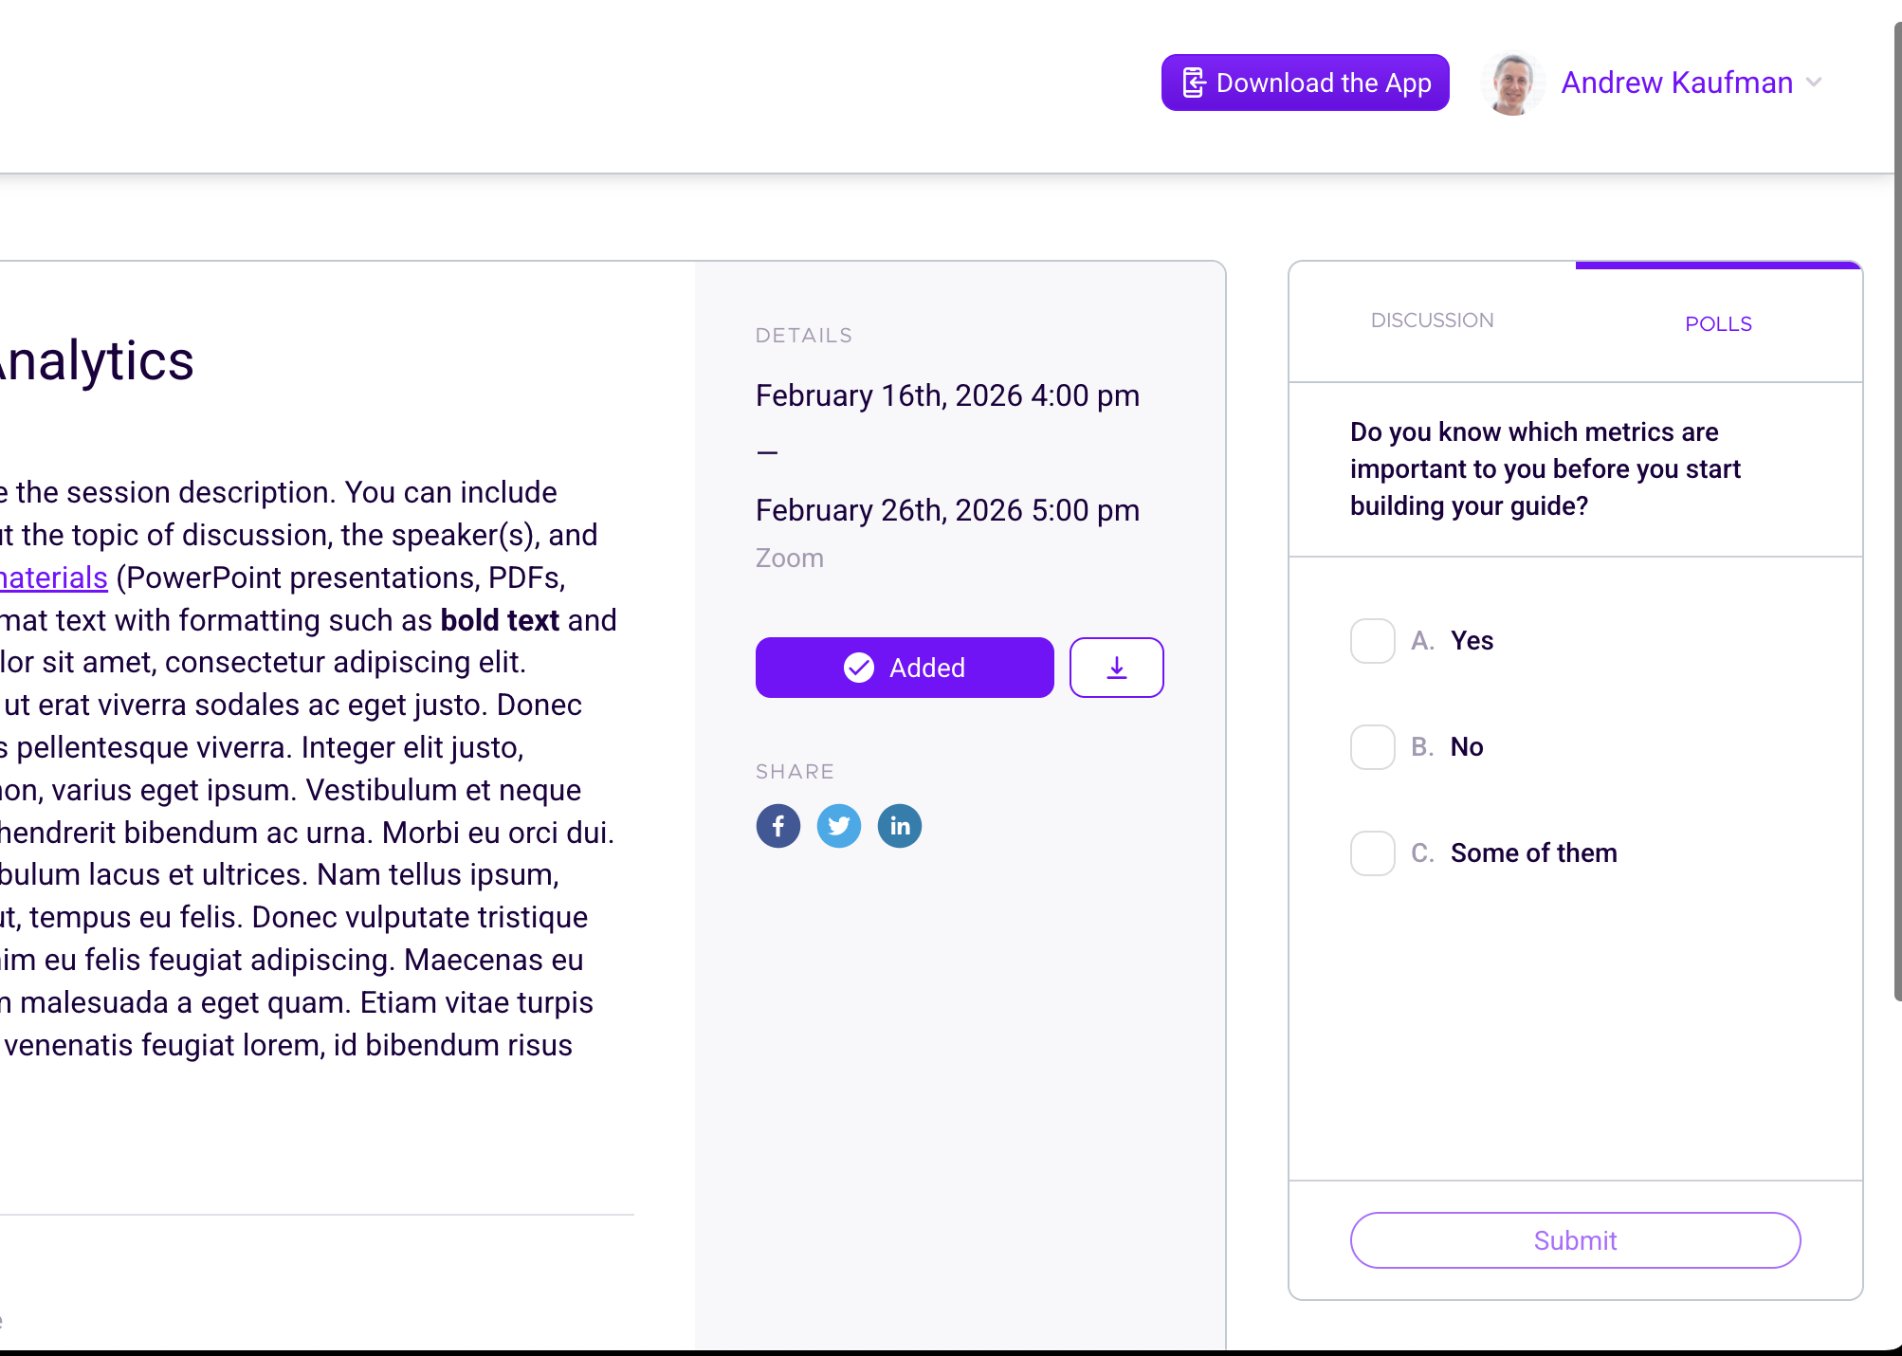Submit the poll answer
This screenshot has width=1902, height=1356.
click(1575, 1240)
